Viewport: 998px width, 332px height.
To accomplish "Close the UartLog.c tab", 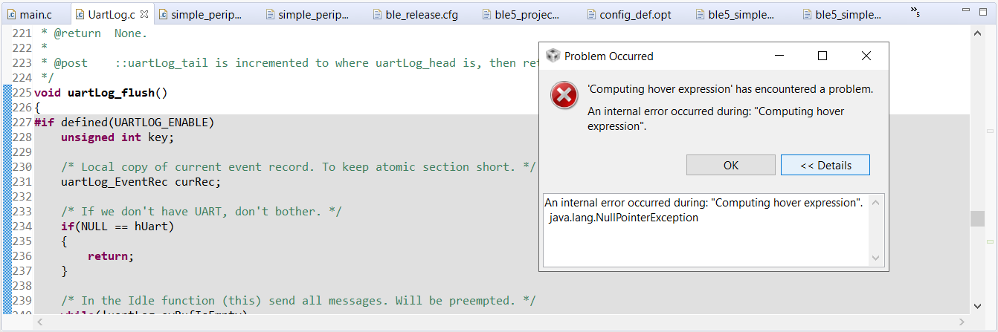I will coord(144,14).
